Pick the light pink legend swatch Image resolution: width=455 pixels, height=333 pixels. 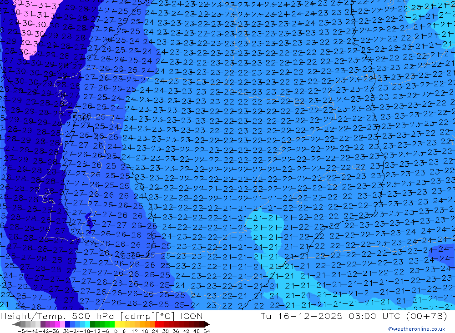62,324
